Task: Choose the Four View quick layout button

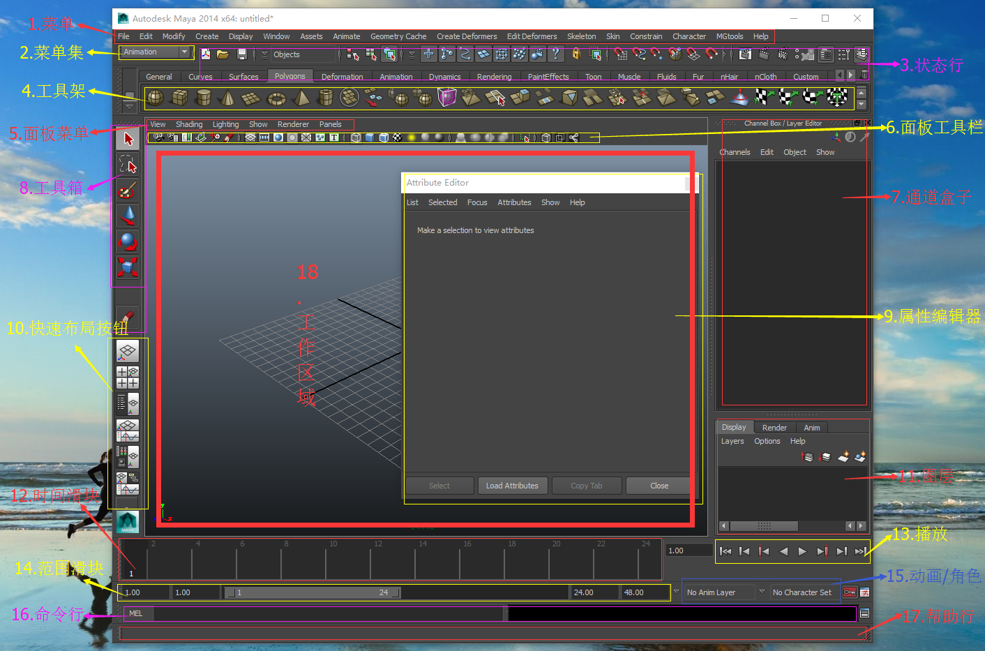Action: [x=128, y=377]
